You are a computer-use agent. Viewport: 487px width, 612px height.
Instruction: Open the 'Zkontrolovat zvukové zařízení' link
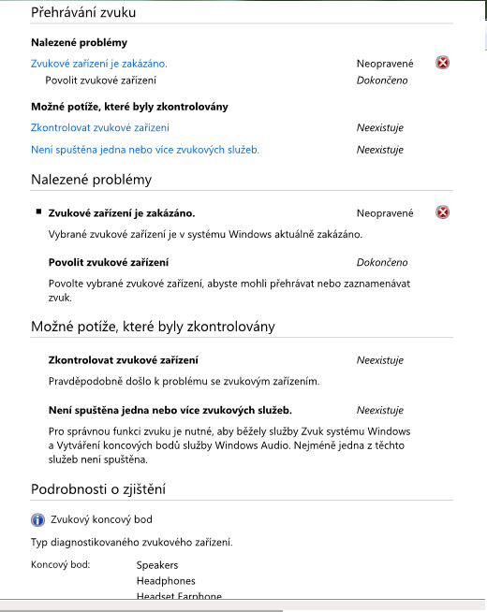(100, 127)
